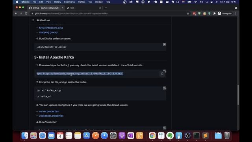
Task: Open the MyEventRecord.avsc link
Action: pos(51,28)
